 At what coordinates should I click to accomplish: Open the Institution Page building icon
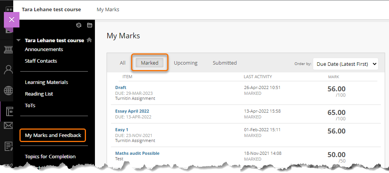tap(8, 50)
